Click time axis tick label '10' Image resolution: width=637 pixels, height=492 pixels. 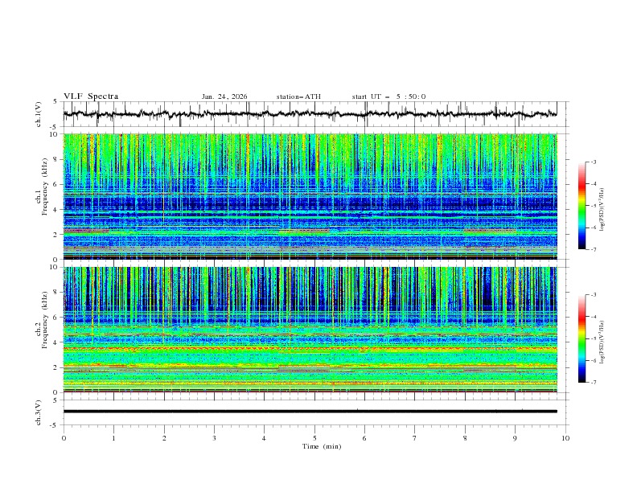point(565,438)
